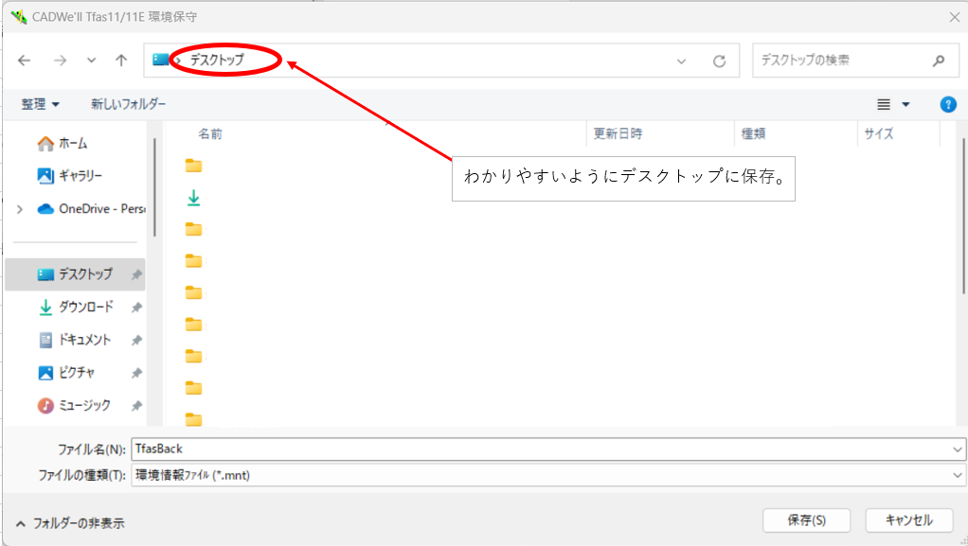Sort by the 名前 column header
Viewport: 968px width, 546px height.
(x=210, y=133)
